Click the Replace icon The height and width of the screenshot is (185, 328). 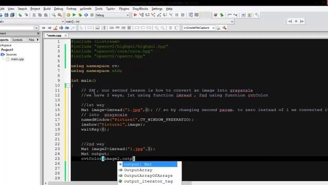tap(60, 15)
